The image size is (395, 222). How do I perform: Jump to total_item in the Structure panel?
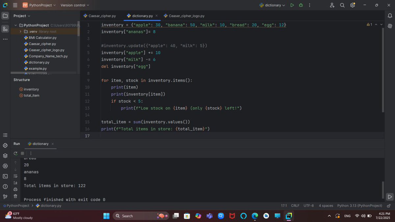[29, 95]
